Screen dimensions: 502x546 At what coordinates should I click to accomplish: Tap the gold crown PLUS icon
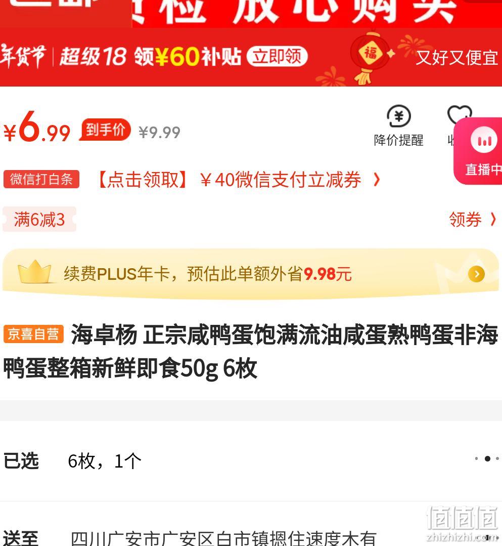pyautogui.click(x=34, y=272)
